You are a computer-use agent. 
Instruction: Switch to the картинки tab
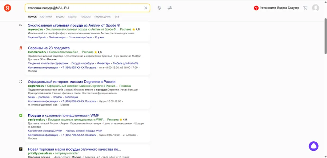[x=46, y=17]
